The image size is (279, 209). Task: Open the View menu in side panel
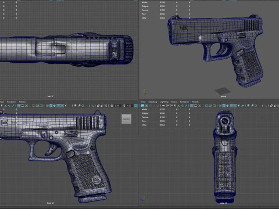coord(143,102)
